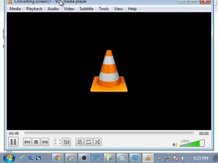Toggle fullscreen video mode
This screenshot has height=163, width=218.
point(58,142)
